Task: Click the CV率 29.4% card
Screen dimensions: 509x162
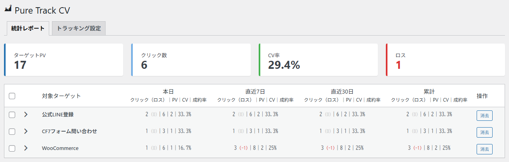Action: click(x=318, y=60)
